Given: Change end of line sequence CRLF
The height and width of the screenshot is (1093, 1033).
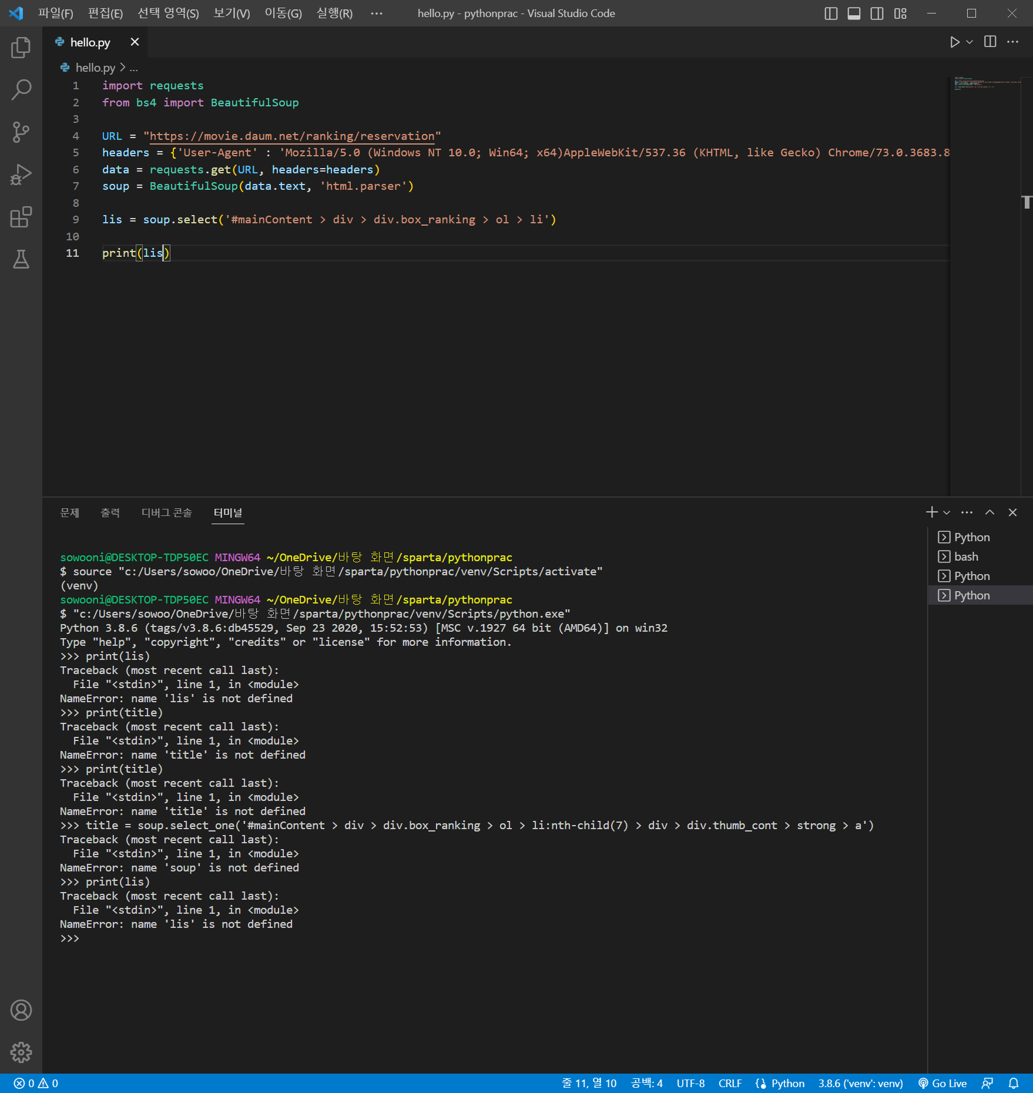Looking at the screenshot, I should (730, 1083).
